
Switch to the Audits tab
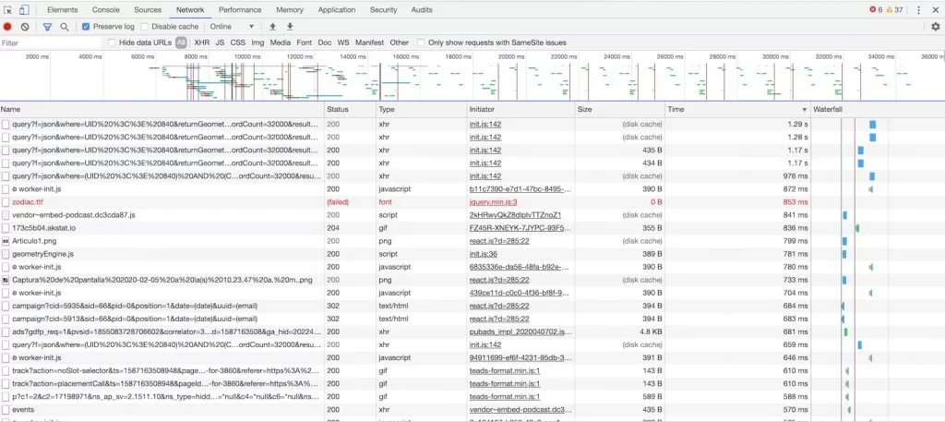[x=421, y=9]
